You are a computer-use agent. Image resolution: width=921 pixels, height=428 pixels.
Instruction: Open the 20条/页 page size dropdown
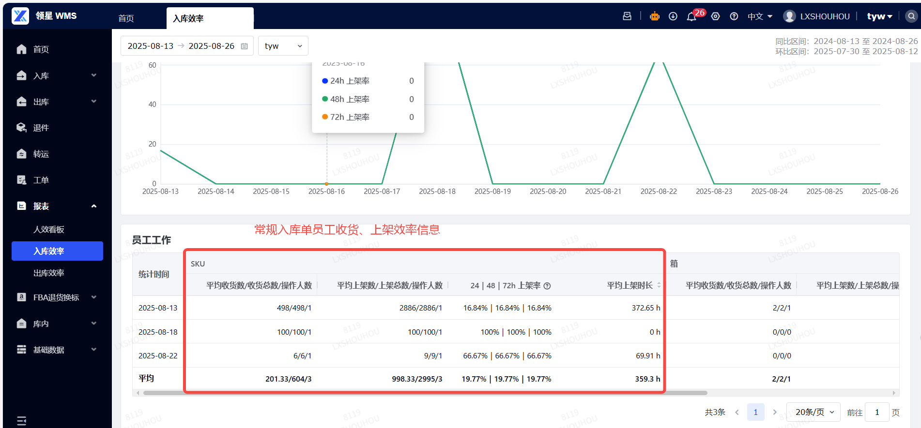(x=814, y=412)
